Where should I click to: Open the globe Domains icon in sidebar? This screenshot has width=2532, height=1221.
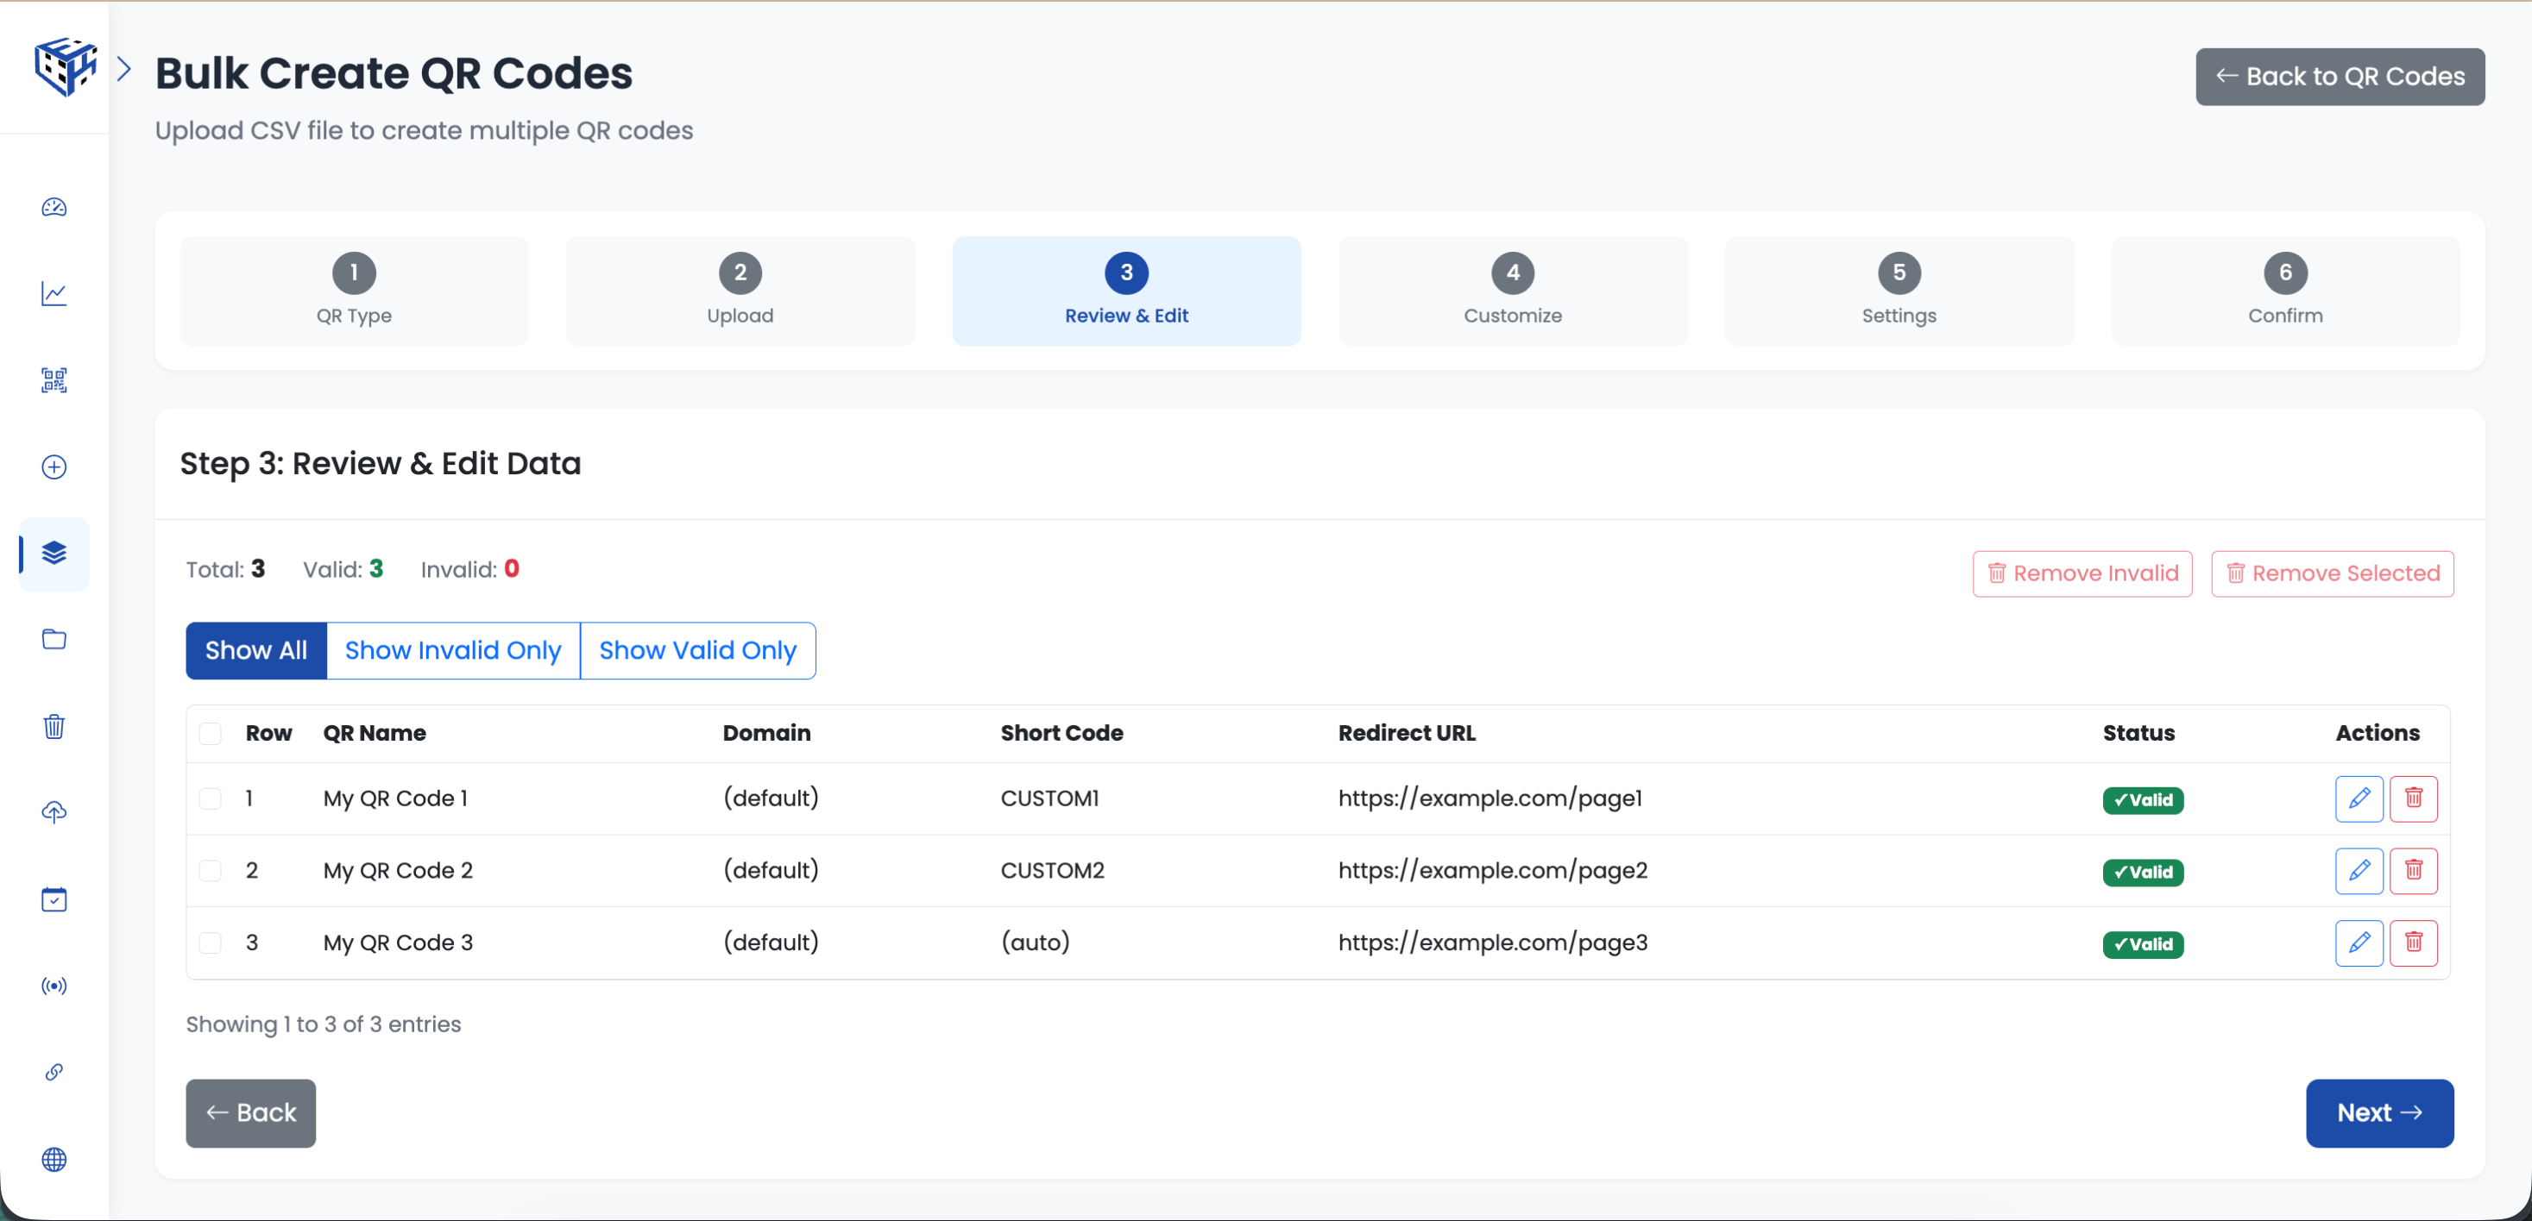[54, 1160]
